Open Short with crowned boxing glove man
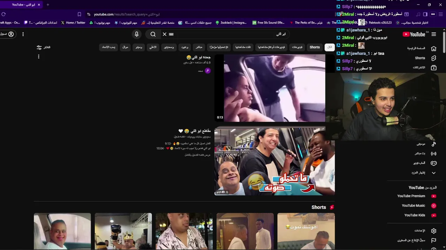 123,231
